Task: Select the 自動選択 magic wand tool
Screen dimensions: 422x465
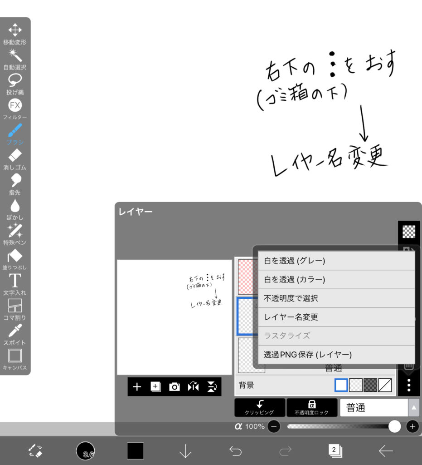Action: [15, 59]
